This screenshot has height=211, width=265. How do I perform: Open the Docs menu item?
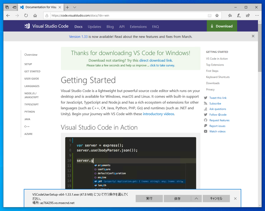click(78, 27)
